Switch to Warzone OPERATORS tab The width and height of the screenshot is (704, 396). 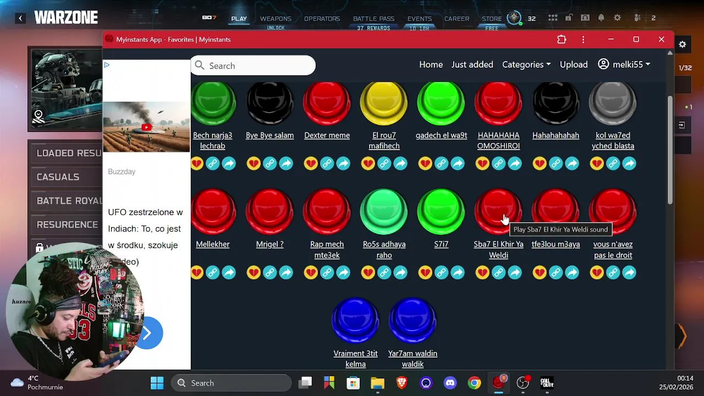[322, 19]
